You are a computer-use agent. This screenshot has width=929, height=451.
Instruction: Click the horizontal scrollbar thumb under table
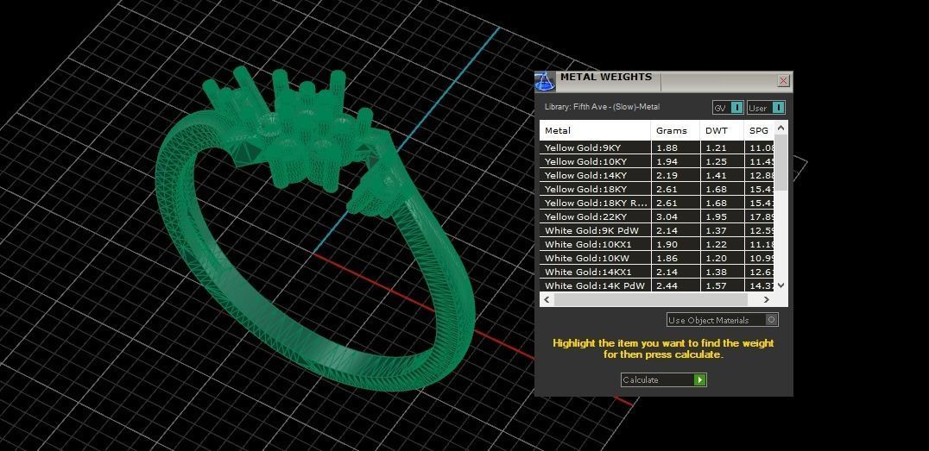[x=650, y=299]
